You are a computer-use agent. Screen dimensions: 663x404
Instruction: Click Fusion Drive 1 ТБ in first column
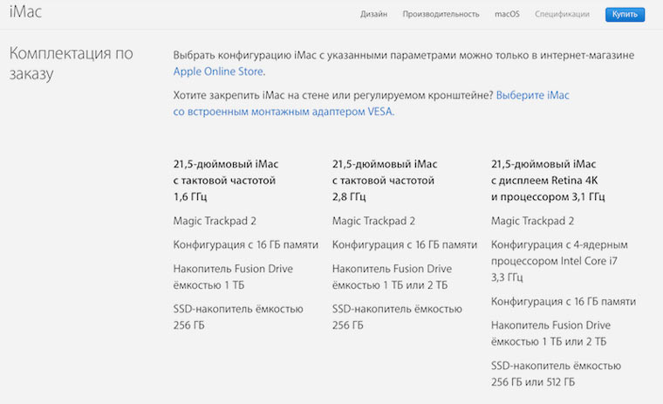232,277
